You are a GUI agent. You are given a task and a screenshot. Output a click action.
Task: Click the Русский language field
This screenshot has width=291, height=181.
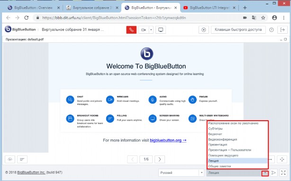click(x=179, y=173)
